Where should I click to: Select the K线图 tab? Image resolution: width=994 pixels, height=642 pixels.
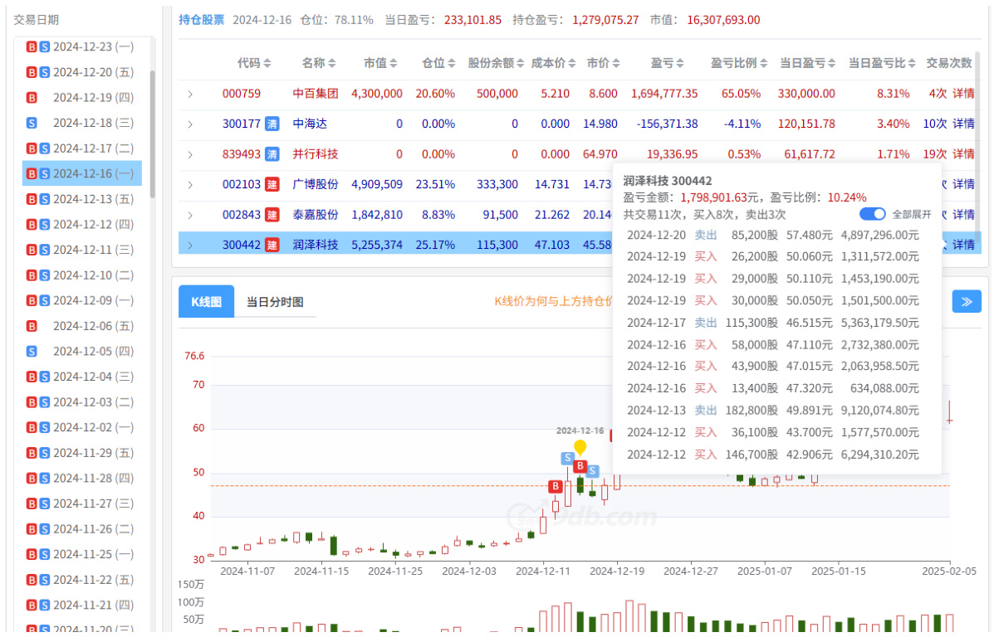206,302
